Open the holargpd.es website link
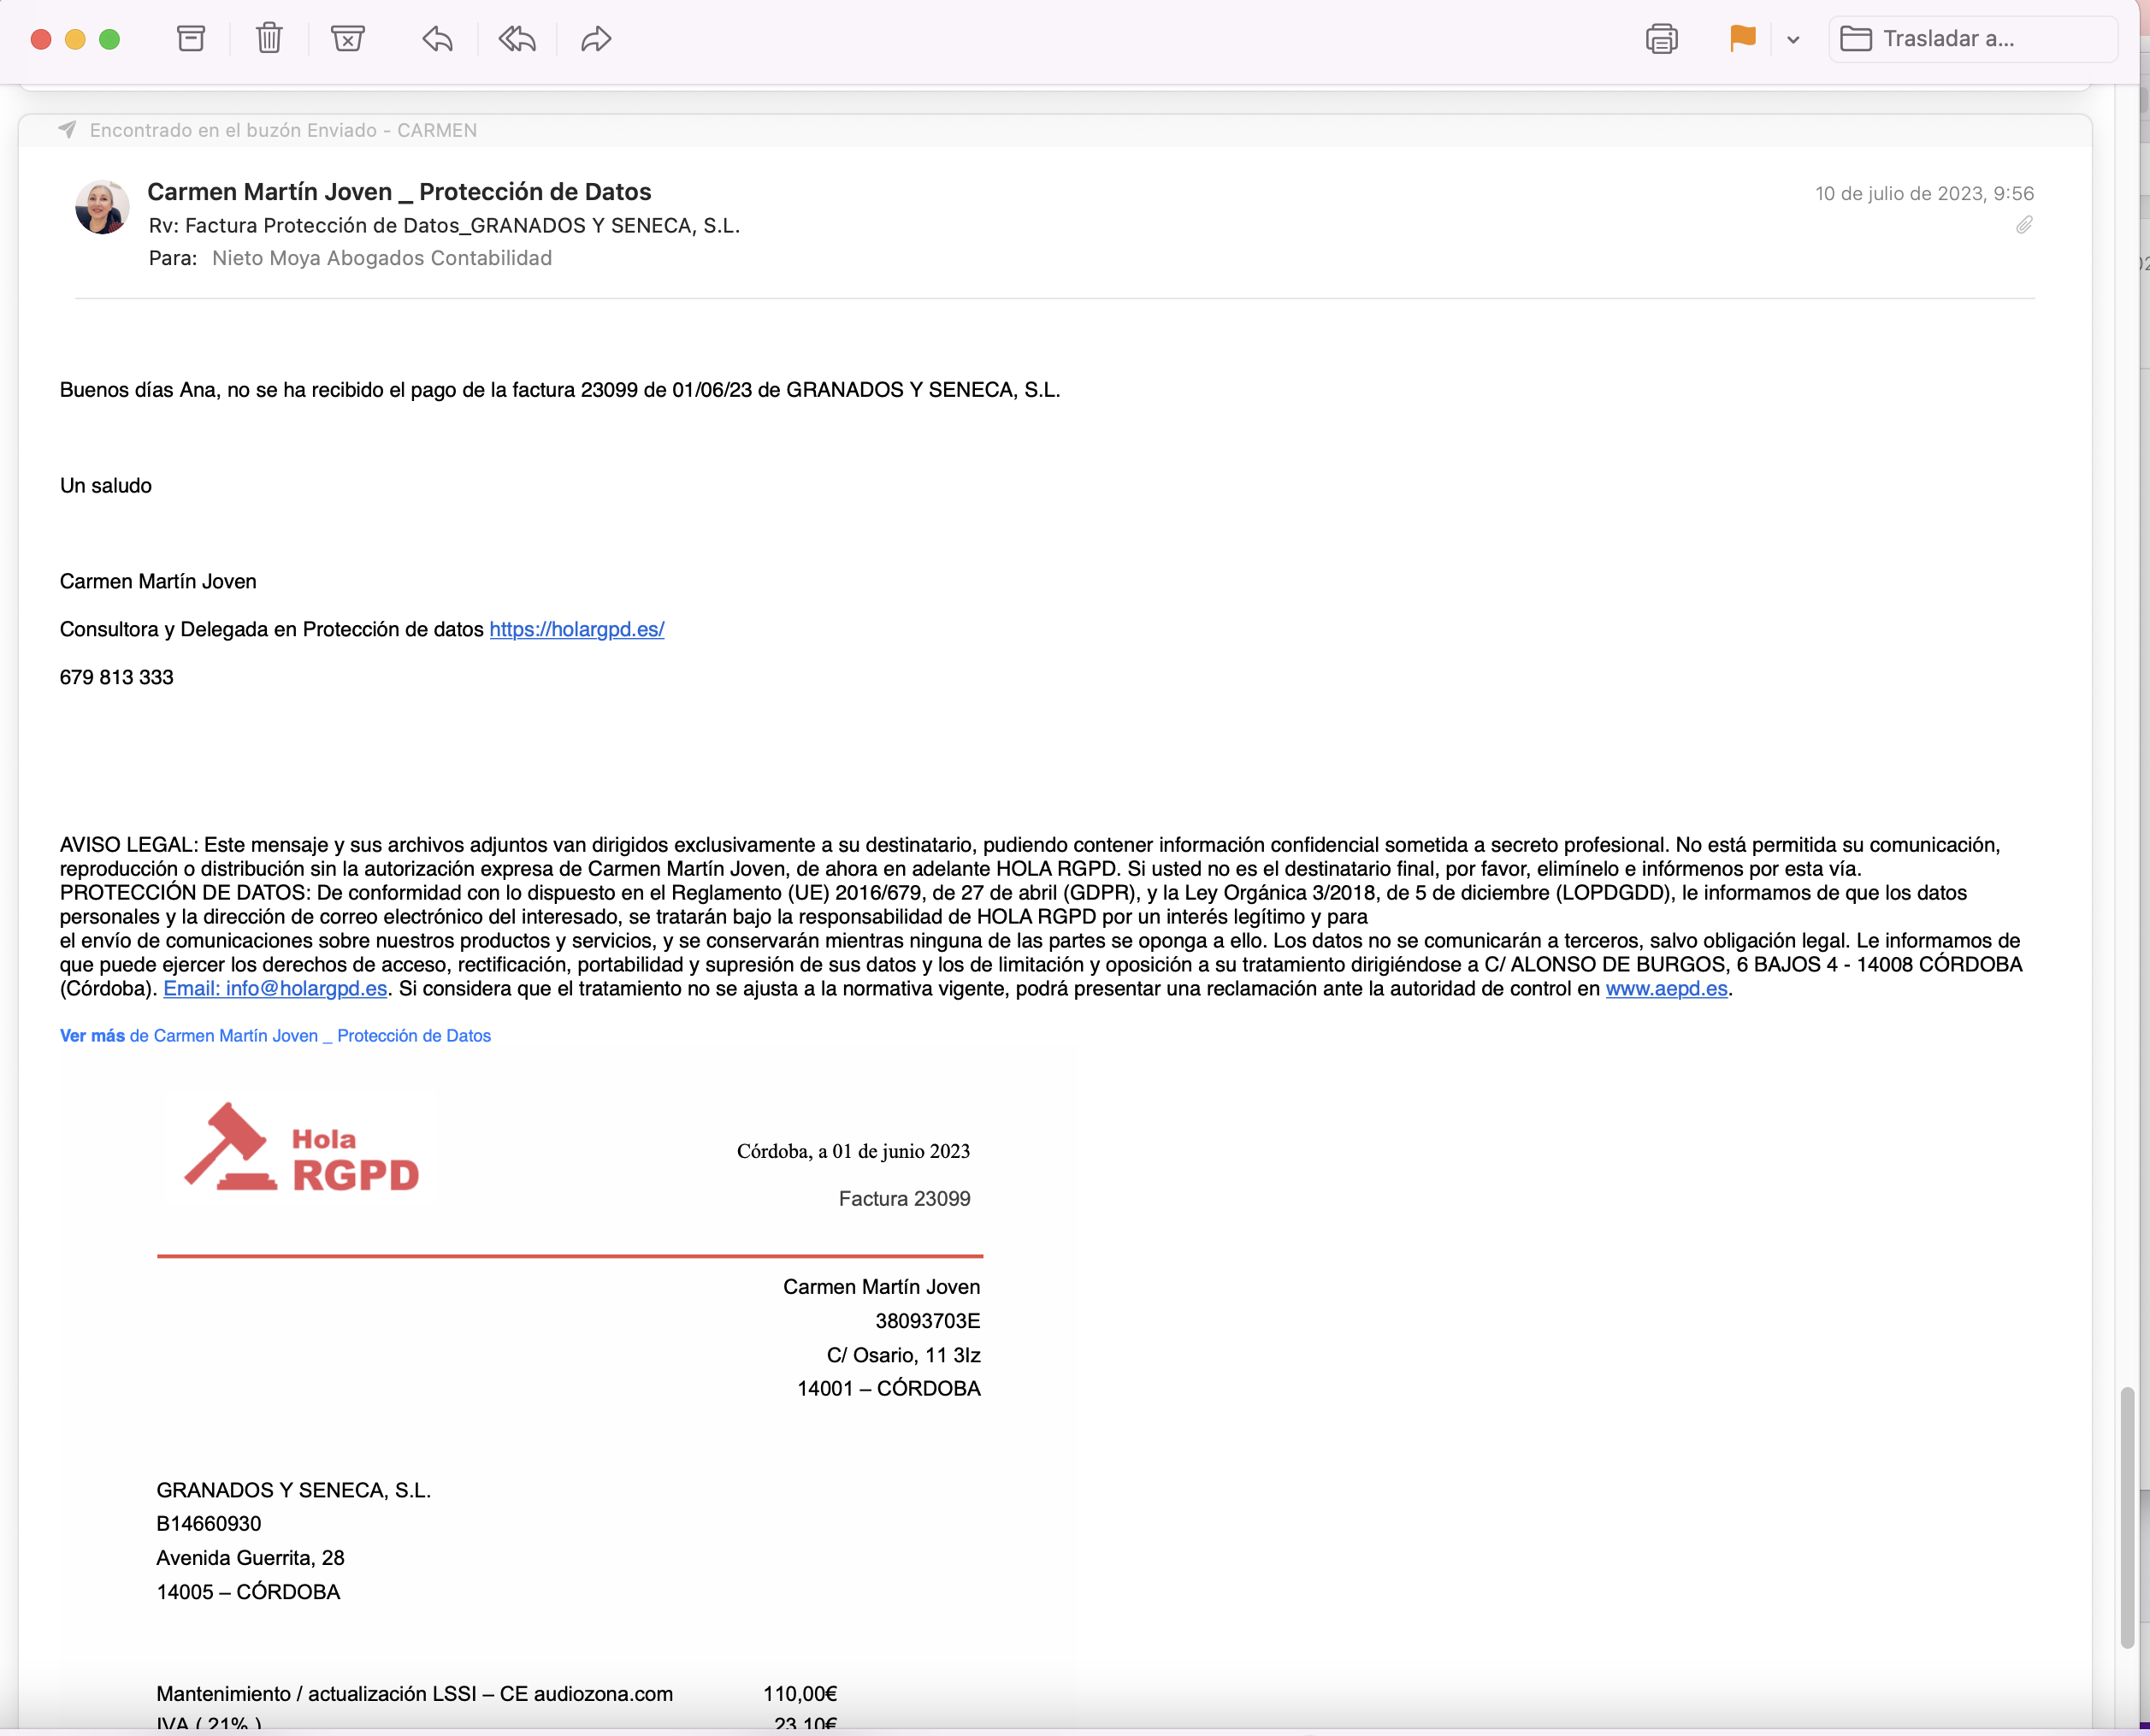This screenshot has height=1736, width=2150. click(x=576, y=629)
